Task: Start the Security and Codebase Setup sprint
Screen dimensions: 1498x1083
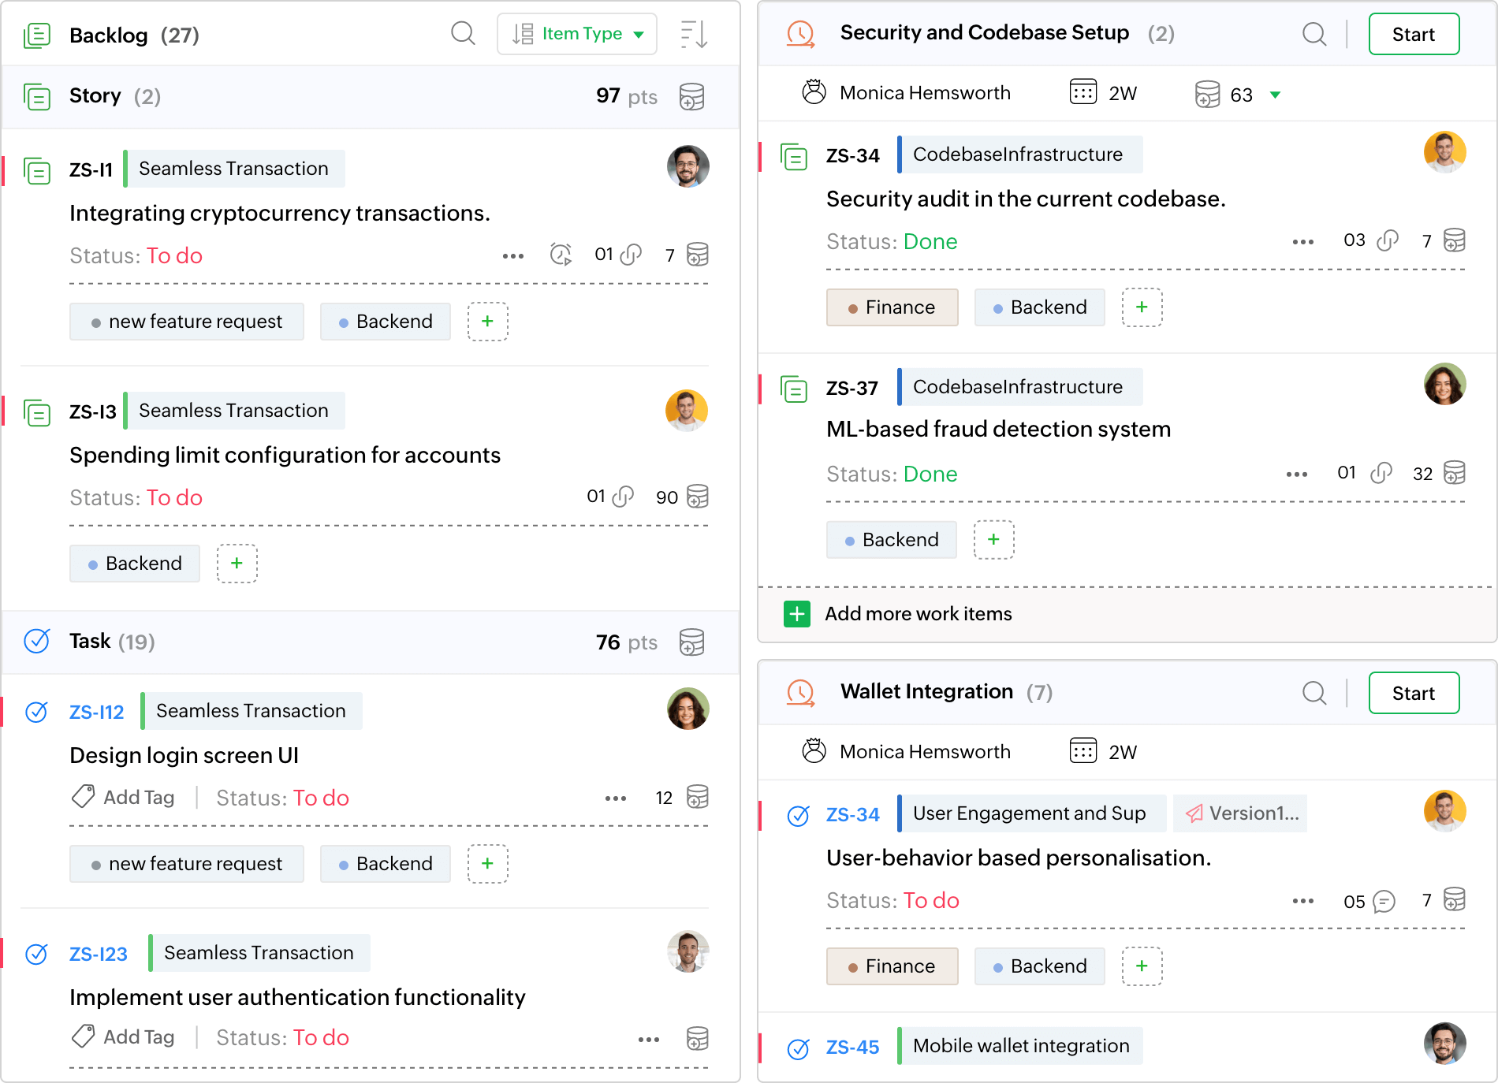Action: tap(1413, 34)
